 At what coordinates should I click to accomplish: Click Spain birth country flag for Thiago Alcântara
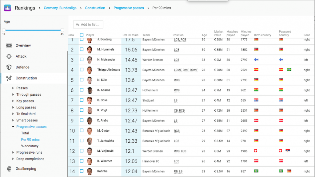point(256,70)
